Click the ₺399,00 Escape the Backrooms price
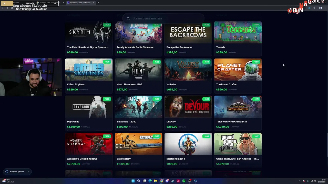 [172, 52]
